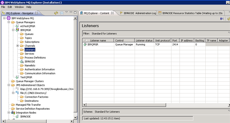Image resolution: width=230 pixels, height=123 pixels.
Task: Click the TestQMGR queue manager icon
Action: pos(17,77)
